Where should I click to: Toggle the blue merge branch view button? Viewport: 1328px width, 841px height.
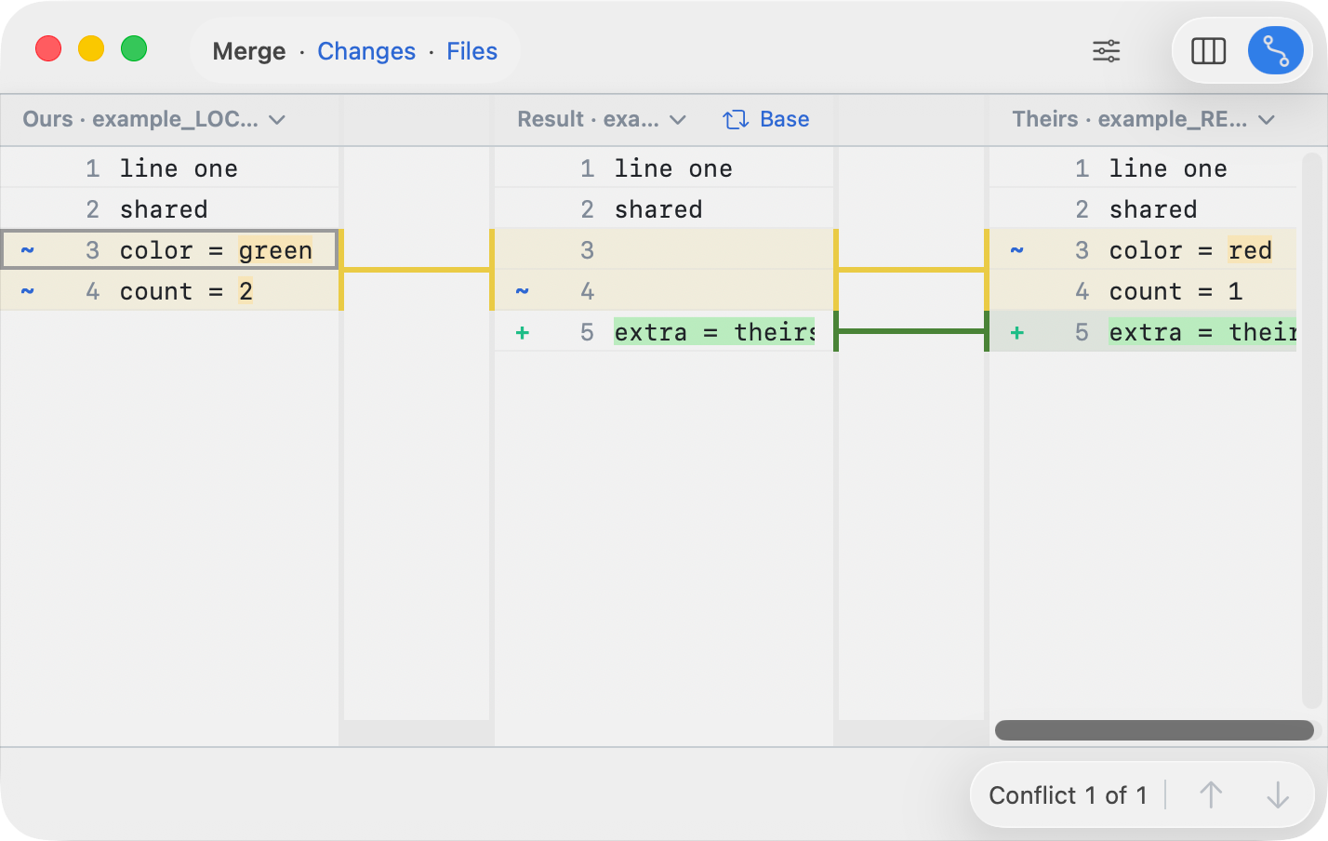coord(1275,51)
